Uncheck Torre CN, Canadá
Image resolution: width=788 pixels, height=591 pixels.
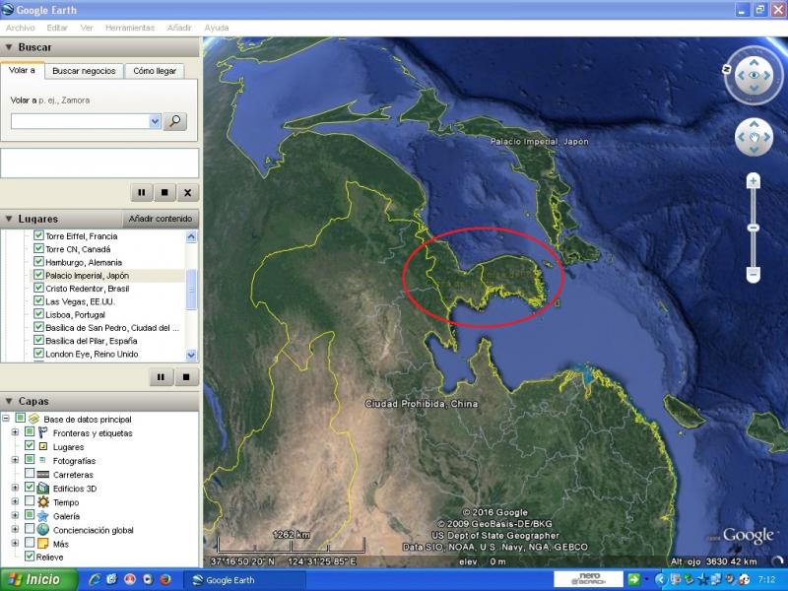click(x=38, y=248)
